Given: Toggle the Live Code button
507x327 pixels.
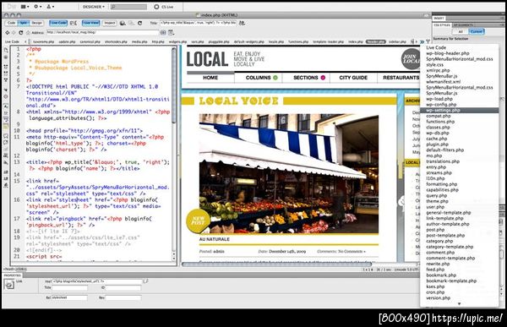Looking at the screenshot, I should (58, 23).
